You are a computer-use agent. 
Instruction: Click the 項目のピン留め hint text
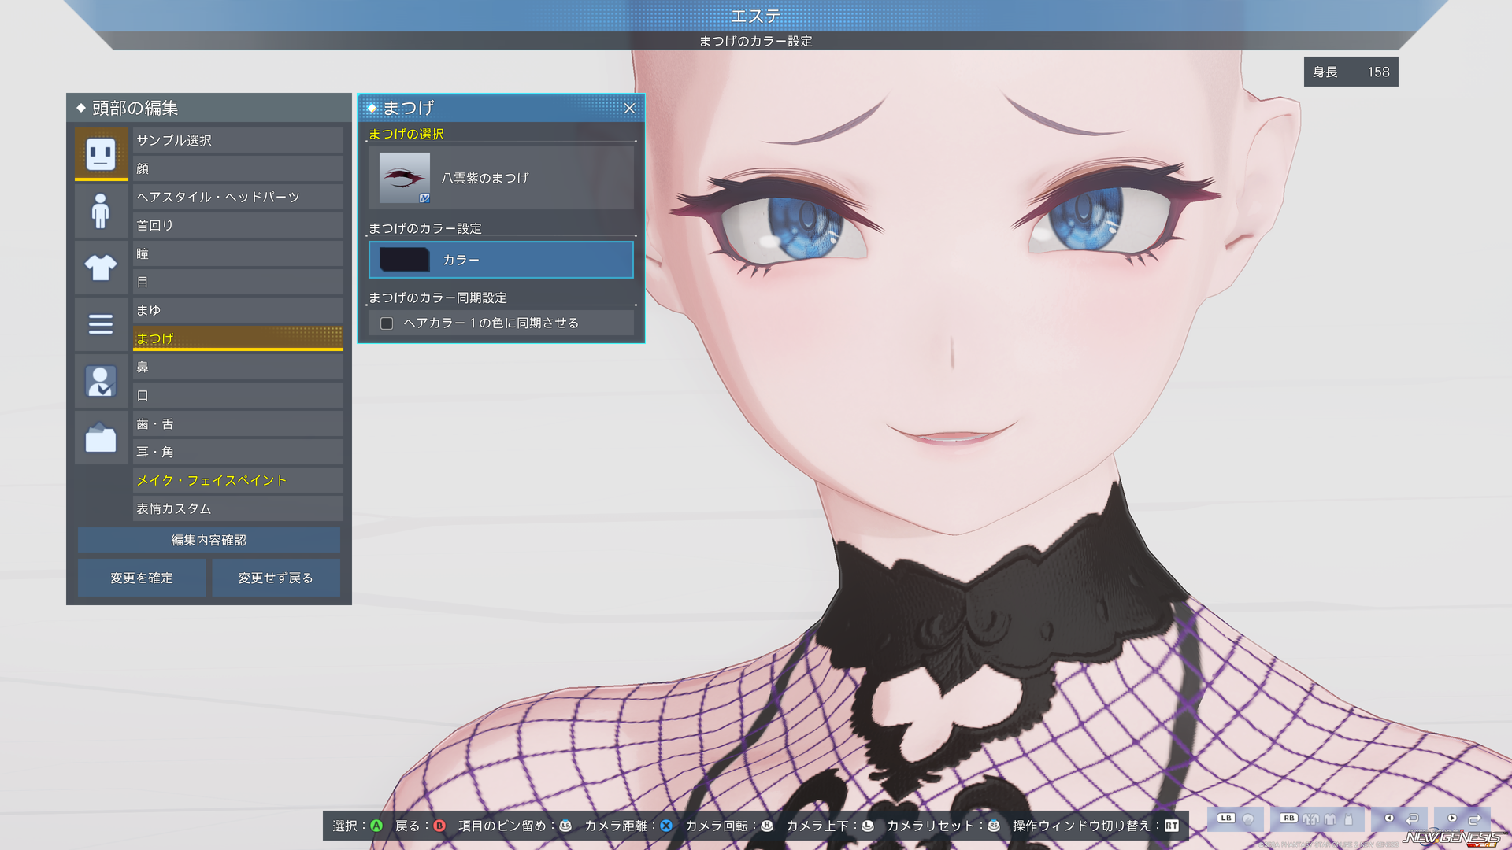point(502,826)
